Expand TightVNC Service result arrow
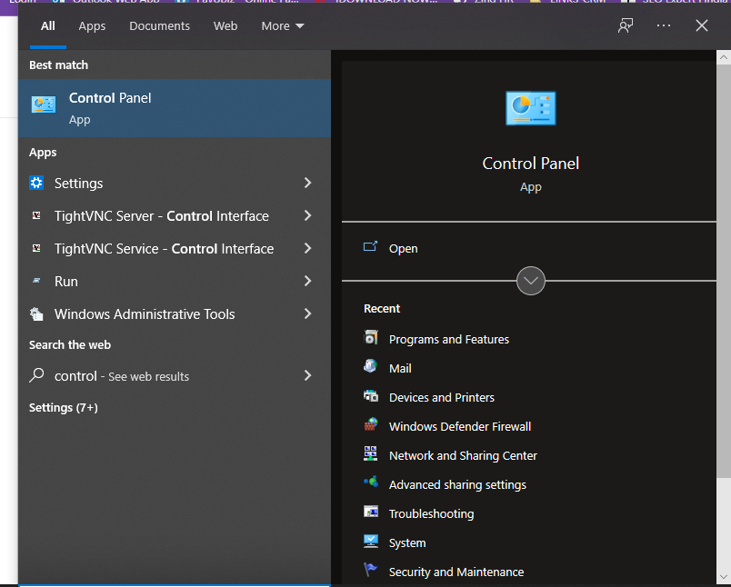731x587 pixels. 307,248
